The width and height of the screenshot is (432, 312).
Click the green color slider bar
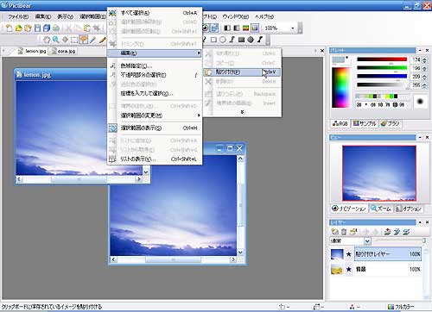pos(382,68)
